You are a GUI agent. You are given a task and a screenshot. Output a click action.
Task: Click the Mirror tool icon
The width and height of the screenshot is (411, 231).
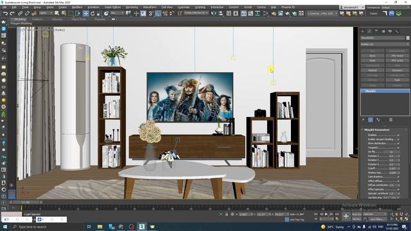[x=214, y=13]
